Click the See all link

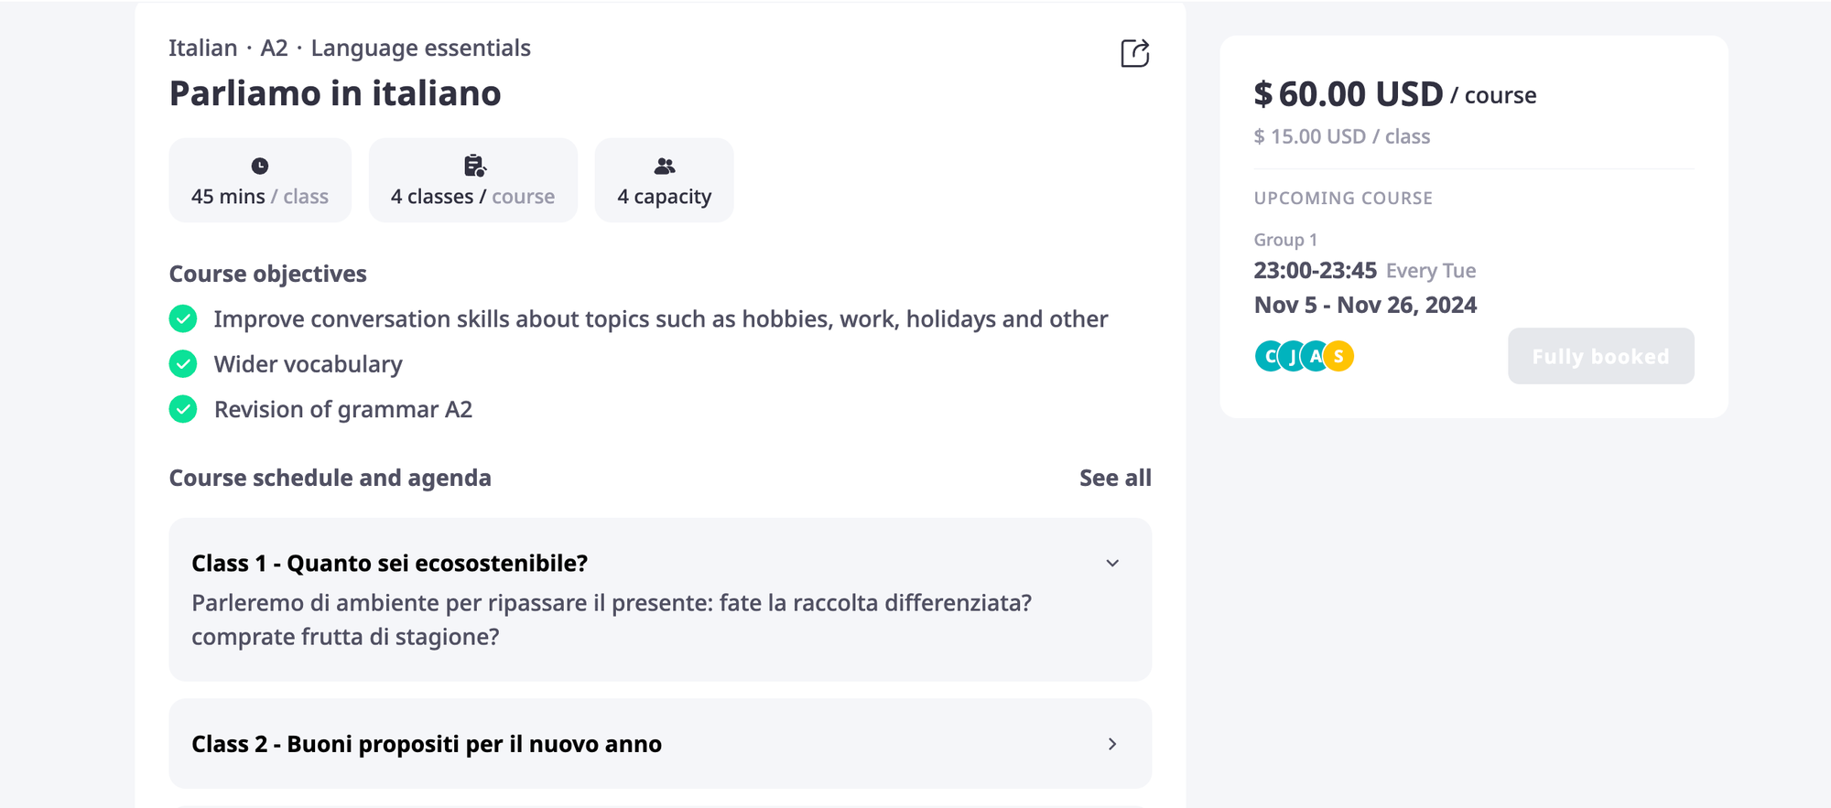[1114, 478]
